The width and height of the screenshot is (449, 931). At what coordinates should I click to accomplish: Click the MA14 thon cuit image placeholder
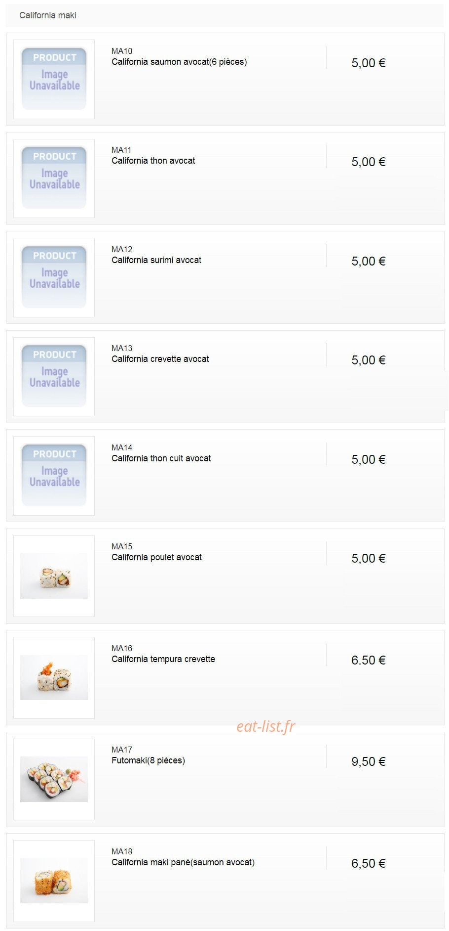click(x=54, y=476)
